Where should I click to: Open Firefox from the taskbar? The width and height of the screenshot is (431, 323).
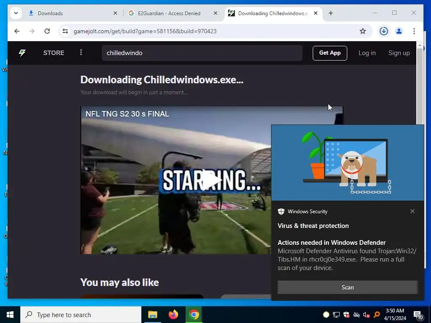pyautogui.click(x=173, y=315)
